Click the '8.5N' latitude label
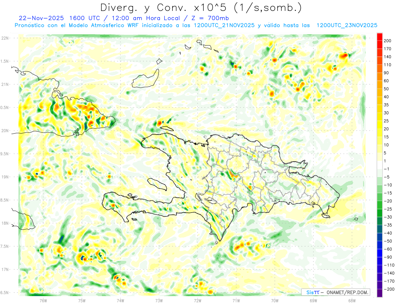The height and width of the screenshot is (305, 395). pos(5,200)
